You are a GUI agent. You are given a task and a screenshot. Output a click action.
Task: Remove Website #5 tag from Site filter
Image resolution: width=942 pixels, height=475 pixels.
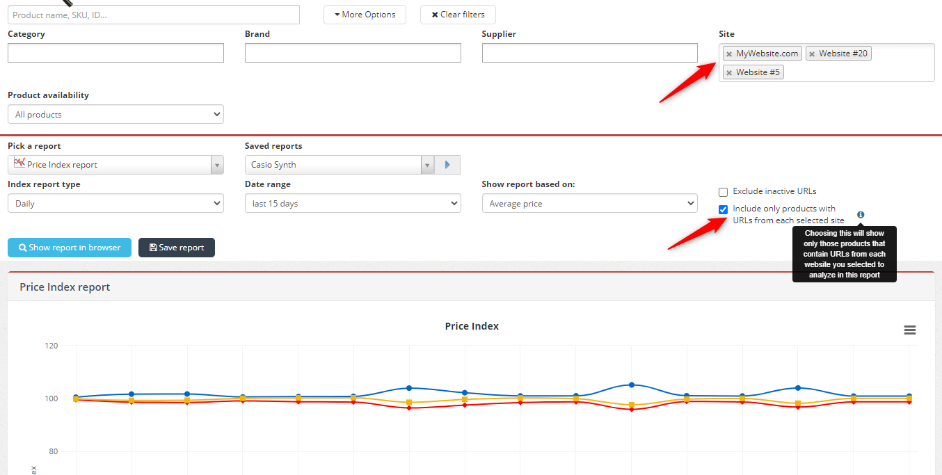[x=729, y=72]
